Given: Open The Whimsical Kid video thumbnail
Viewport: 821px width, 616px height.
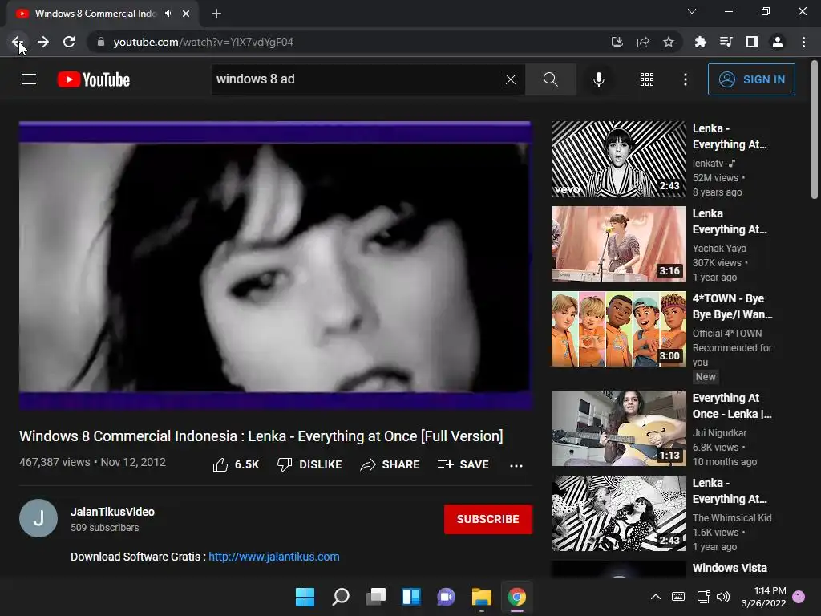Looking at the screenshot, I should (618, 513).
